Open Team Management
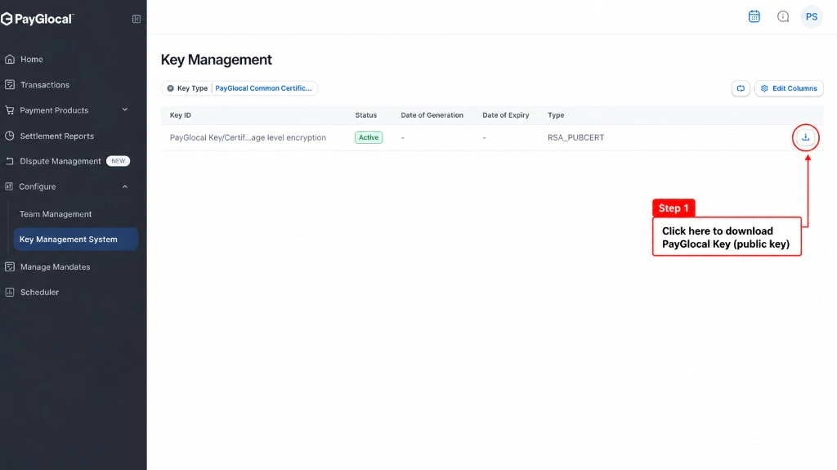This screenshot has height=470, width=837. point(56,214)
